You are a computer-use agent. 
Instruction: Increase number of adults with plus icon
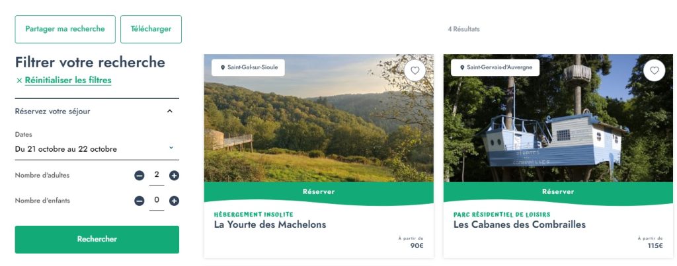174,176
